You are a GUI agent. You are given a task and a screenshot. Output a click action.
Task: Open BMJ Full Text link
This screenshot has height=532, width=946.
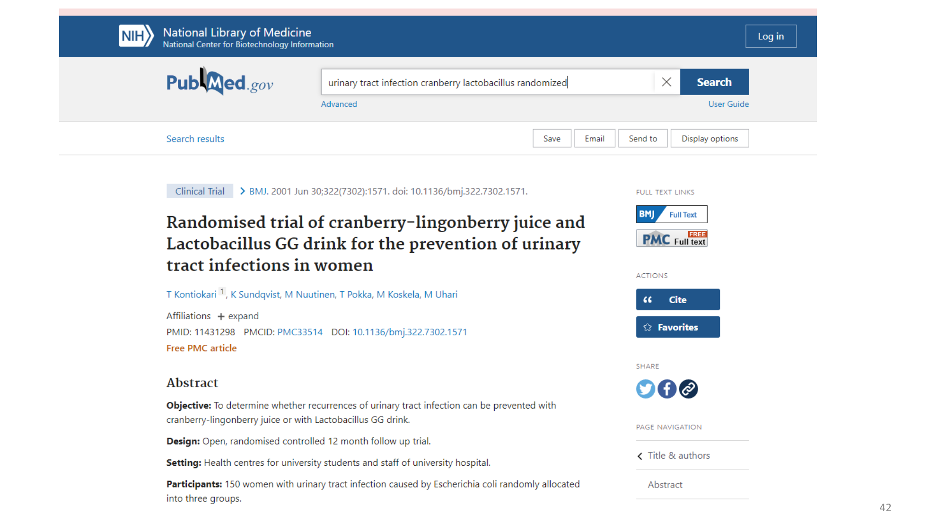[x=671, y=214]
